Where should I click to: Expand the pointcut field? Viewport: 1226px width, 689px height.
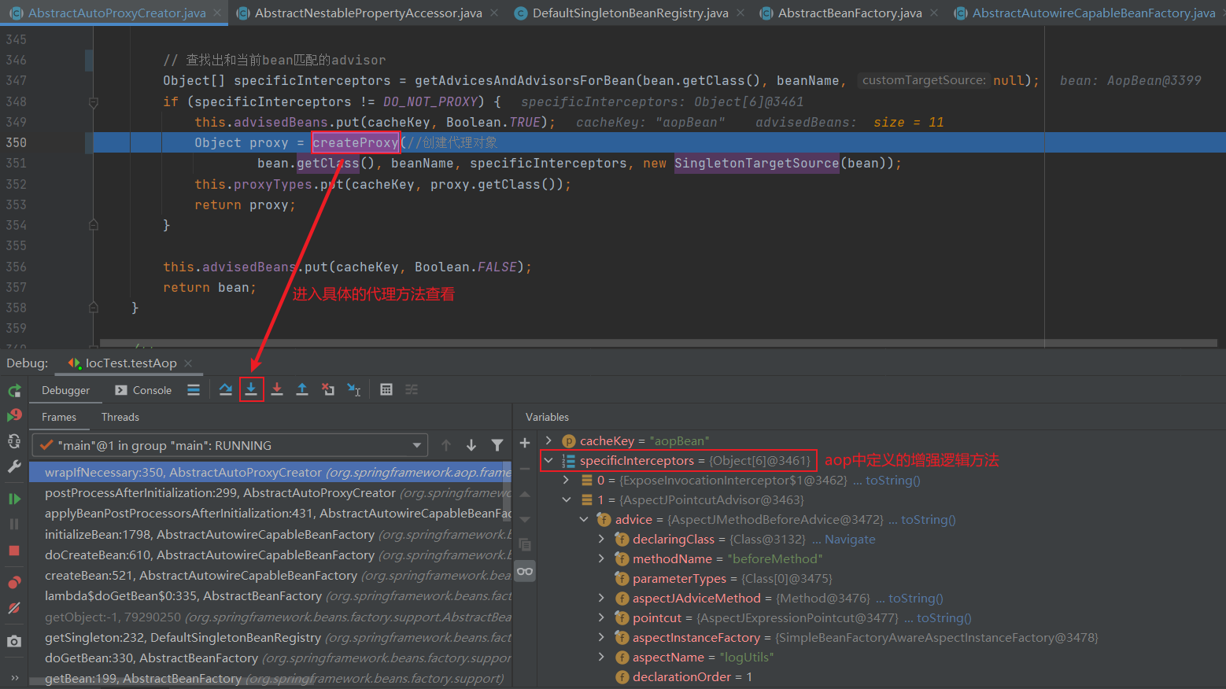coord(601,617)
